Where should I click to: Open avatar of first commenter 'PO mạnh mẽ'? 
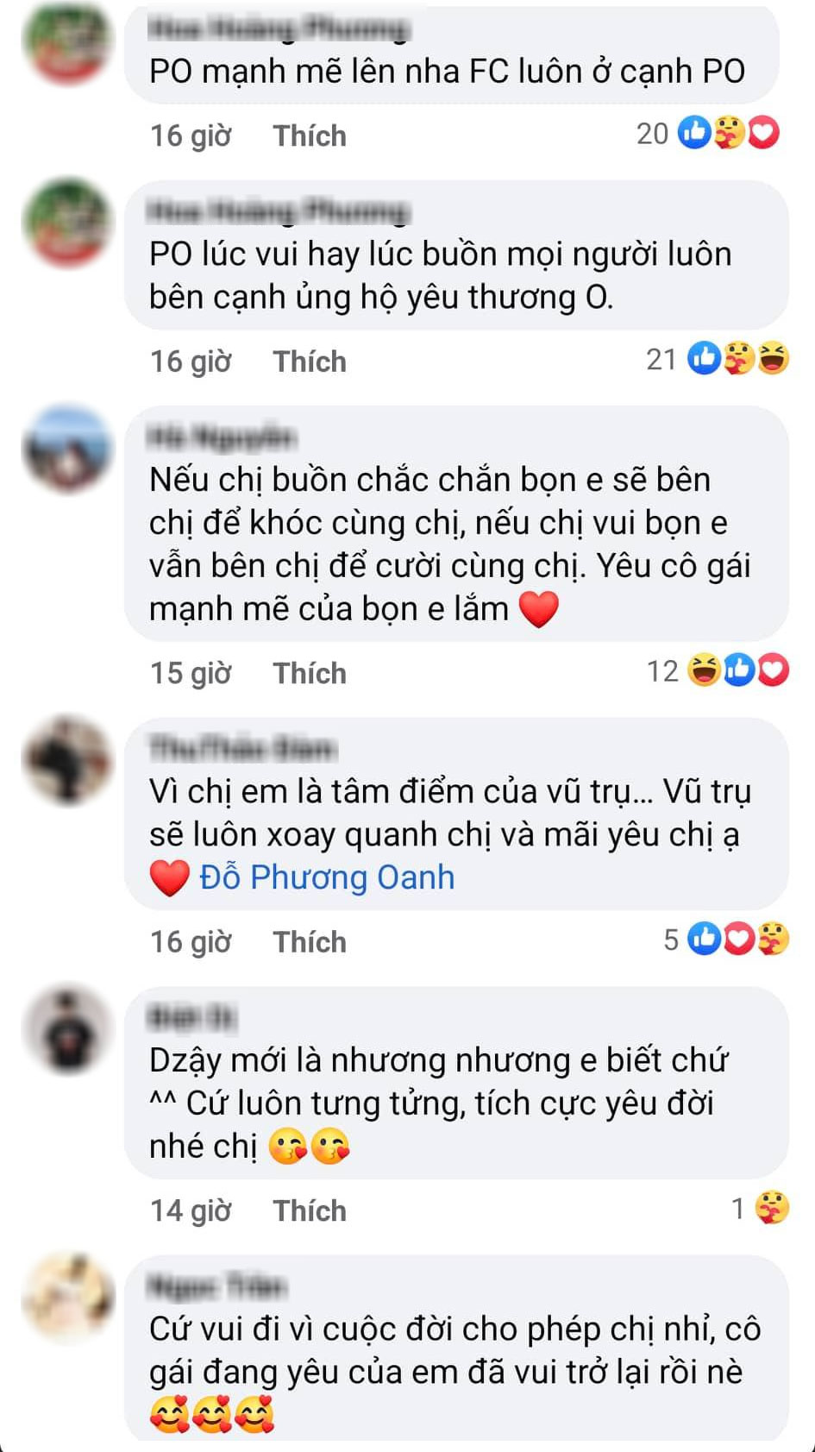click(68, 43)
